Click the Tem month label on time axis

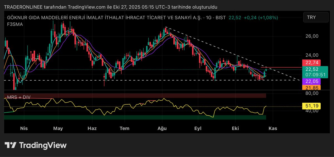125,128
